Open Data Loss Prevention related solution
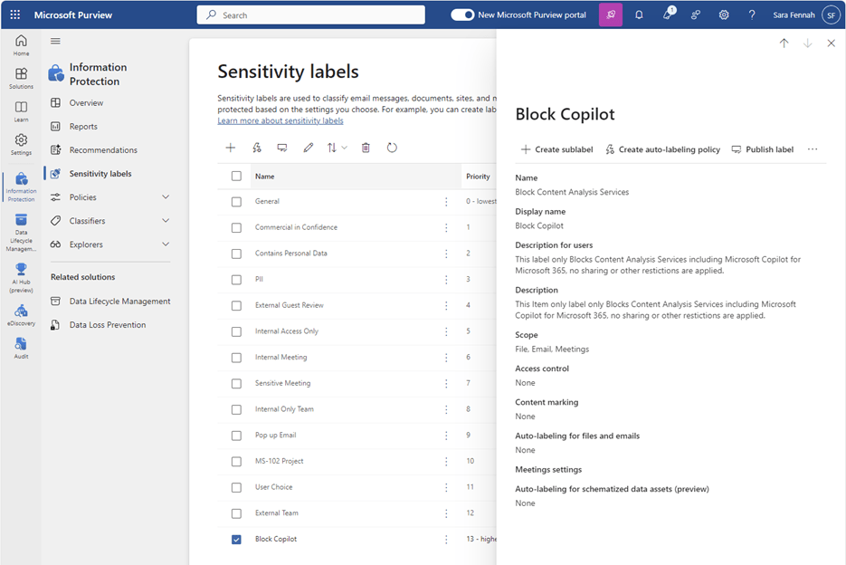This screenshot has height=565, width=846. tap(107, 325)
